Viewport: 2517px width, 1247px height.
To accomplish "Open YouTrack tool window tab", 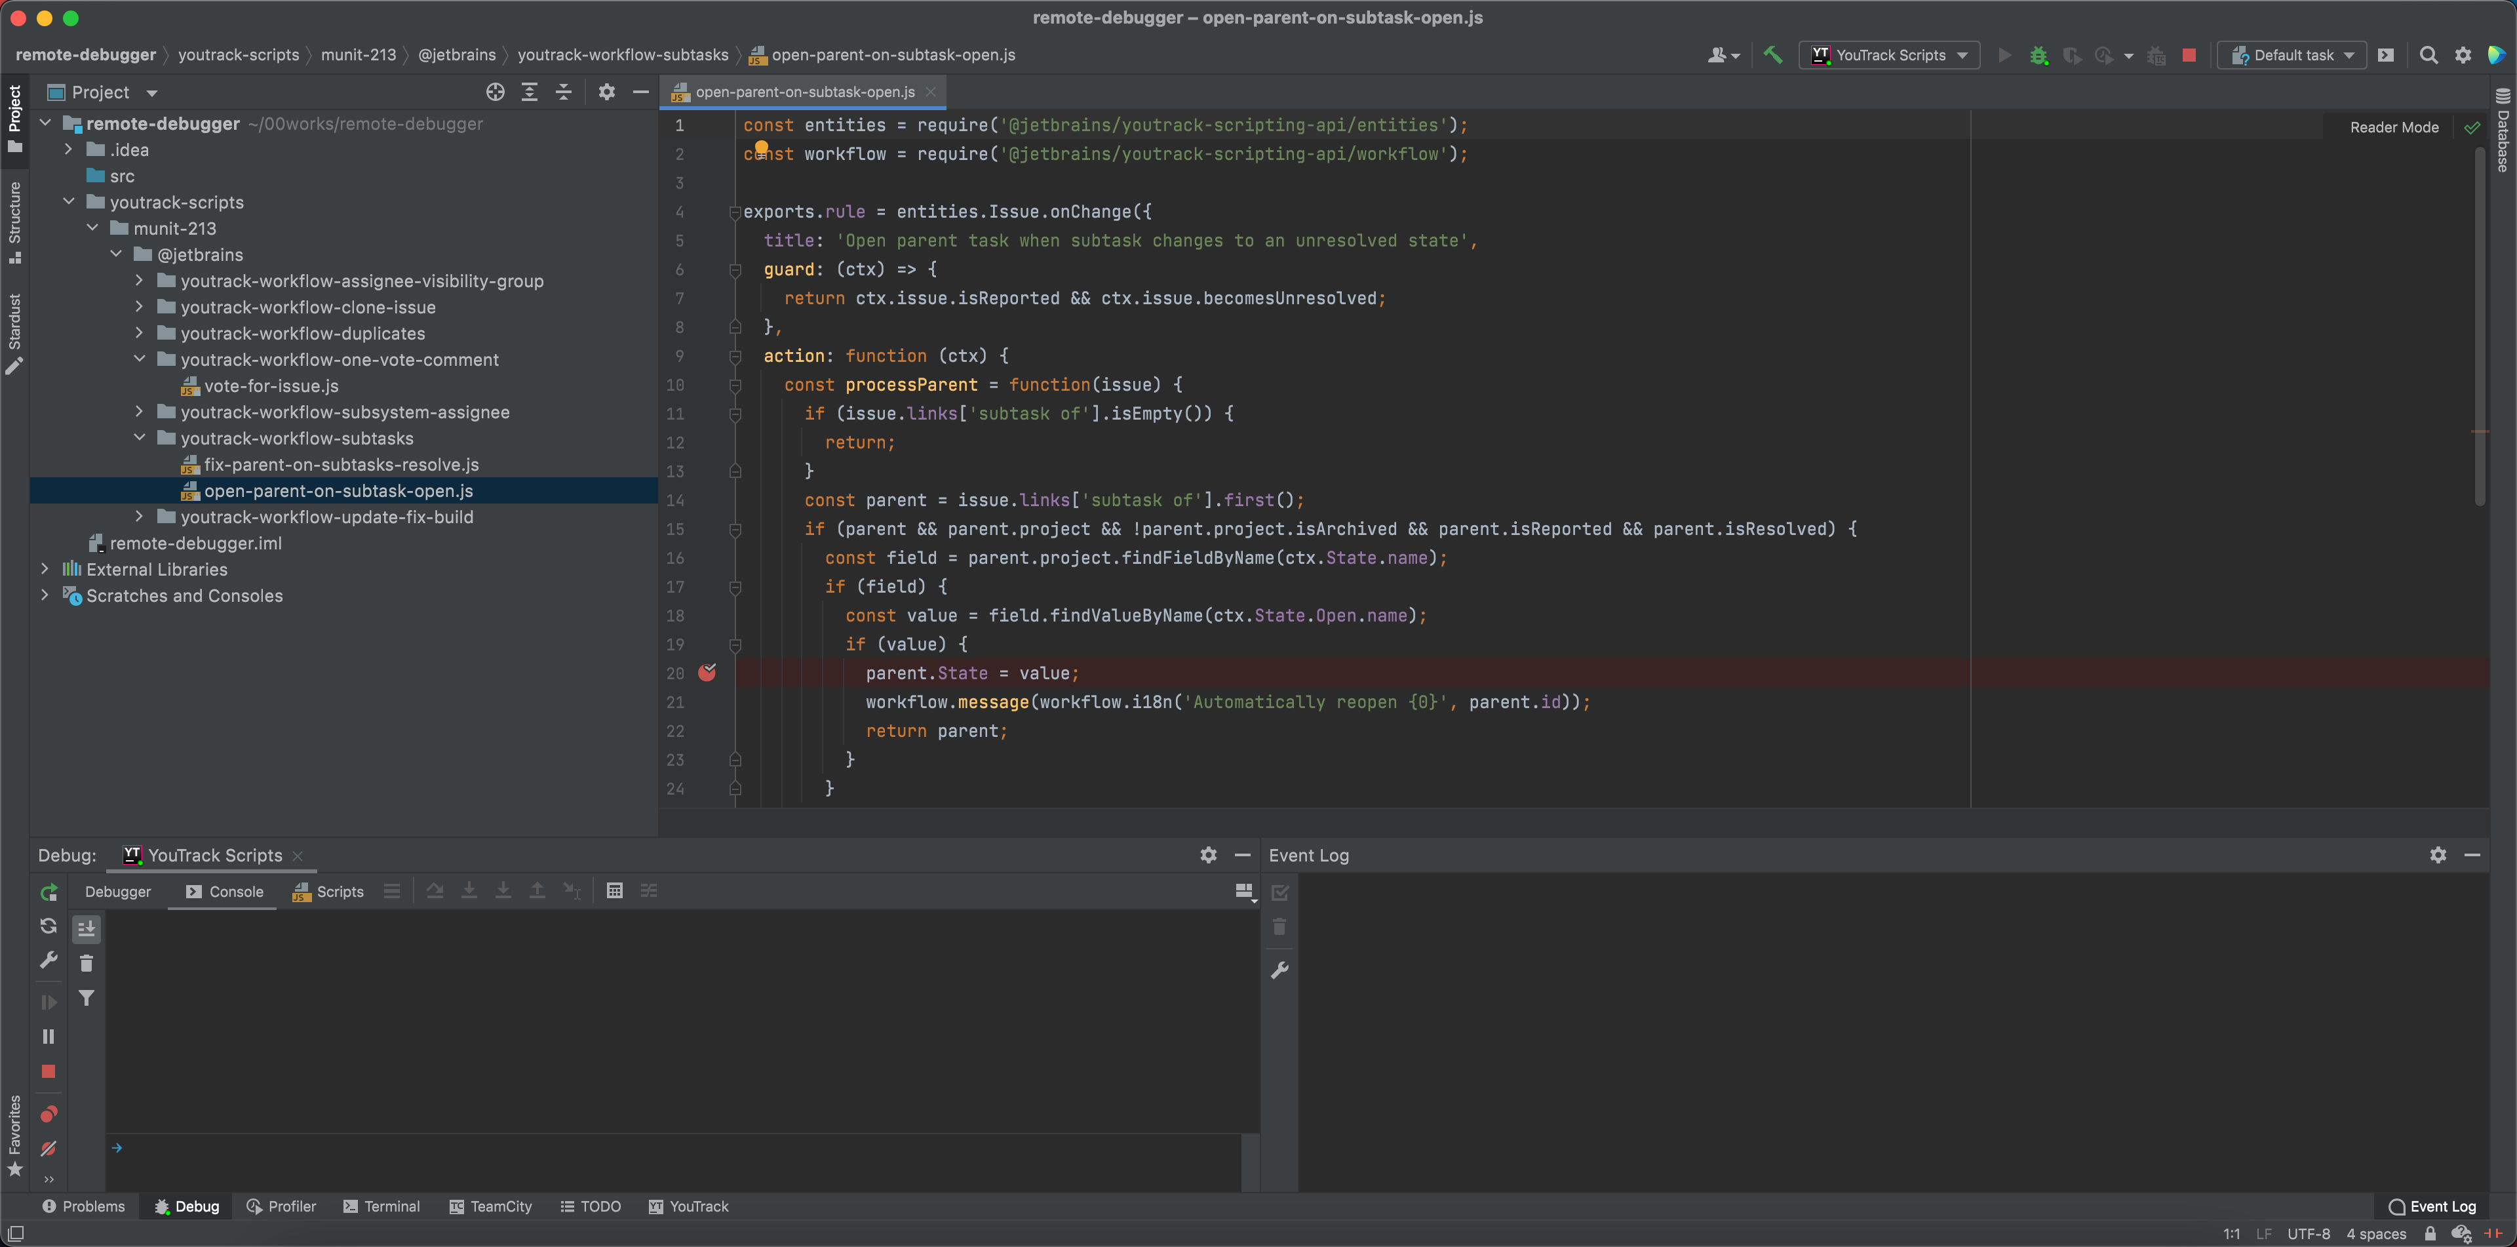I will point(689,1207).
